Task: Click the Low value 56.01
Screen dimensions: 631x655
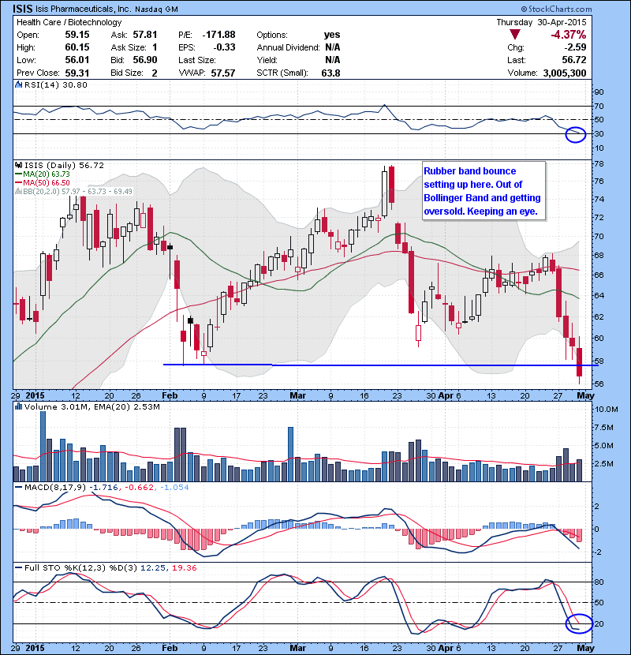Action: 77,60
